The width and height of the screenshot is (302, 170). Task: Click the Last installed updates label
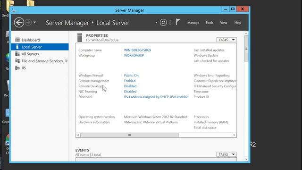tap(209, 50)
